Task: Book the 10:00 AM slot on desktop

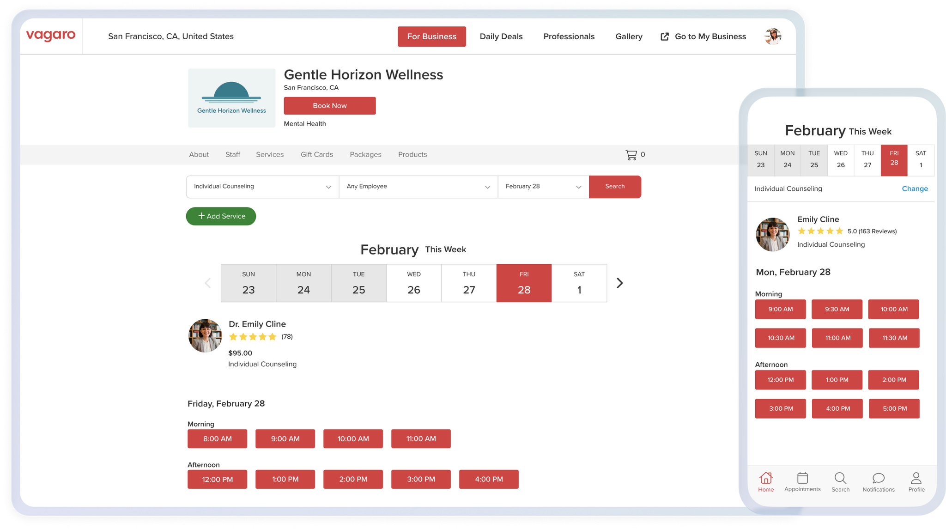Action: 353,439
